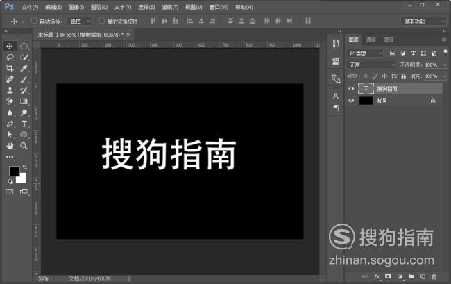This screenshot has width=451, height=284.
Task: Enable 显示变换控件 checkbox
Action: [101, 21]
